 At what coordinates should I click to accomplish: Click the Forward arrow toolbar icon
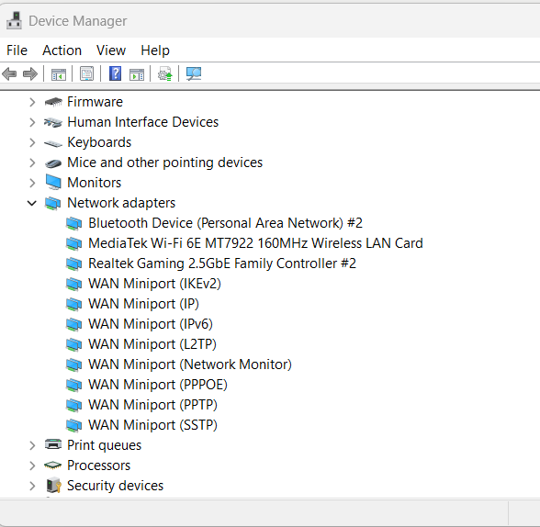click(30, 73)
